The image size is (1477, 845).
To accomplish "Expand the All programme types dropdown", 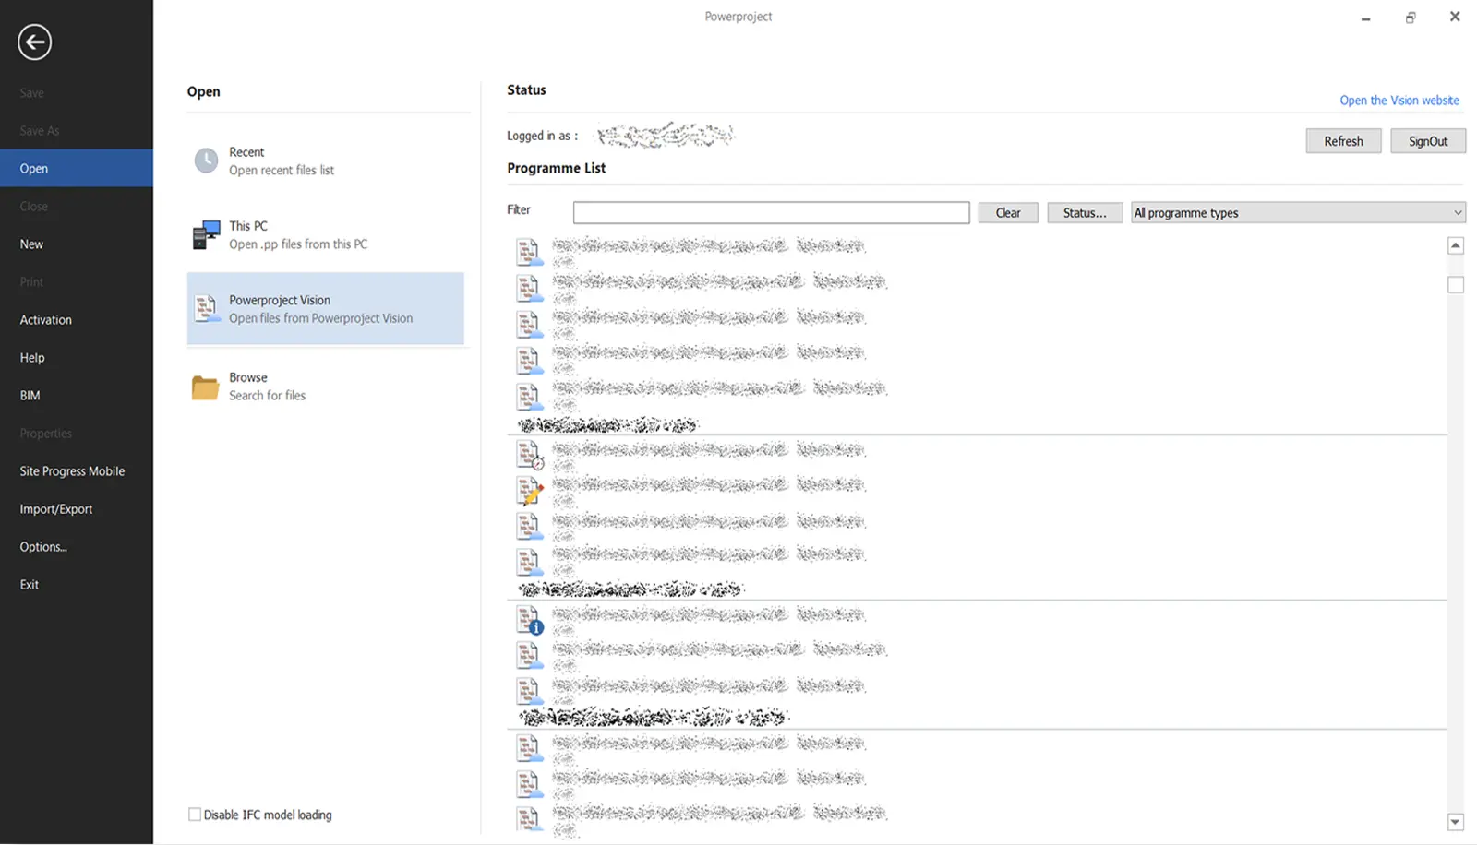I will [x=1298, y=213].
